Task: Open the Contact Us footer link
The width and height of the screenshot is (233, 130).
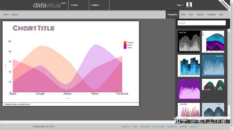Action: click(172, 126)
